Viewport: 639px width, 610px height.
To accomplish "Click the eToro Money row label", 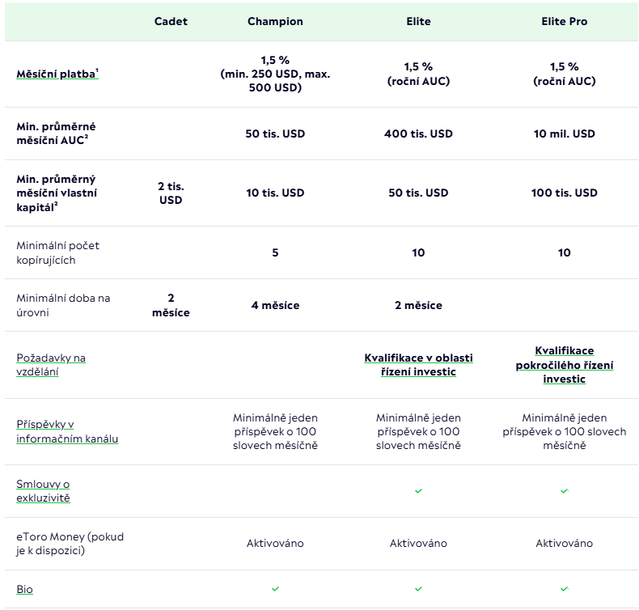I will click(x=70, y=544).
